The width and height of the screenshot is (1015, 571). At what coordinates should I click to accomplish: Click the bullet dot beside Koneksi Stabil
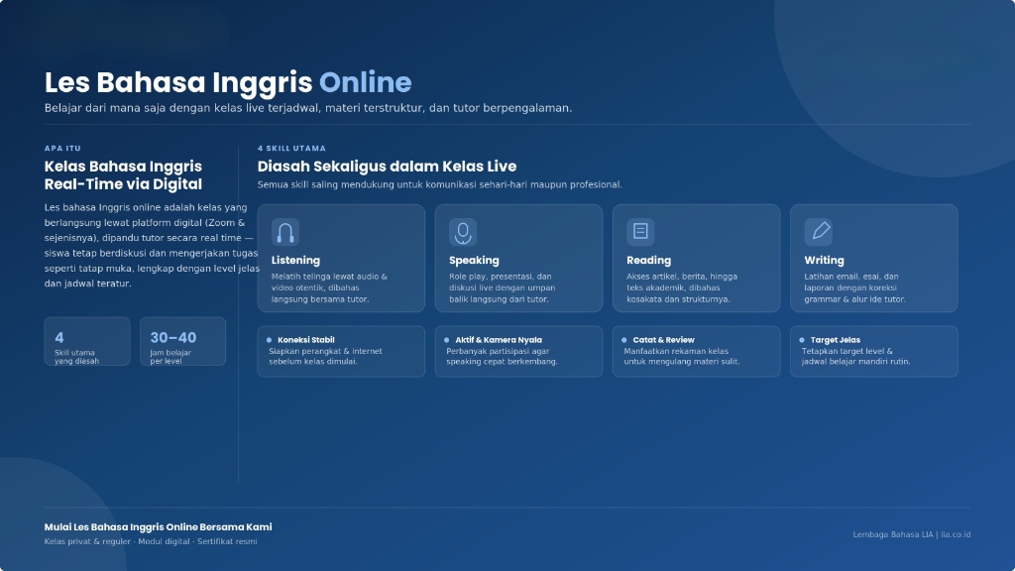click(270, 340)
